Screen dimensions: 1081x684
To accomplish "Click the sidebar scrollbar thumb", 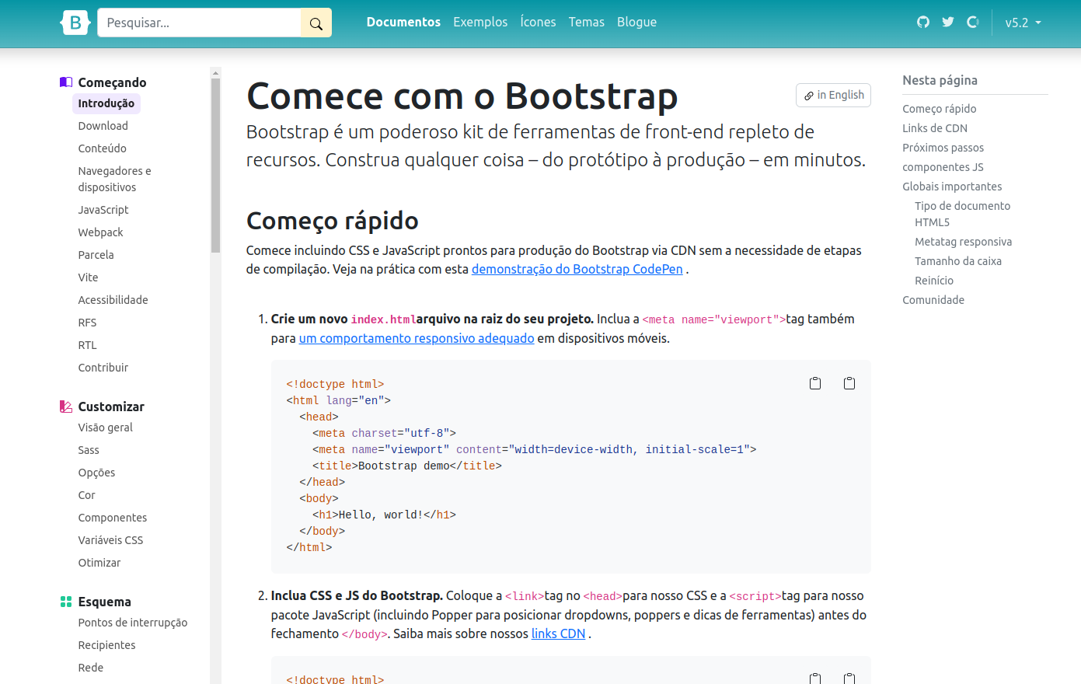I will 215,166.
